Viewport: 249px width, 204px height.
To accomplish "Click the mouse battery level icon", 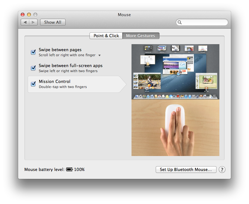I will [x=69, y=169].
